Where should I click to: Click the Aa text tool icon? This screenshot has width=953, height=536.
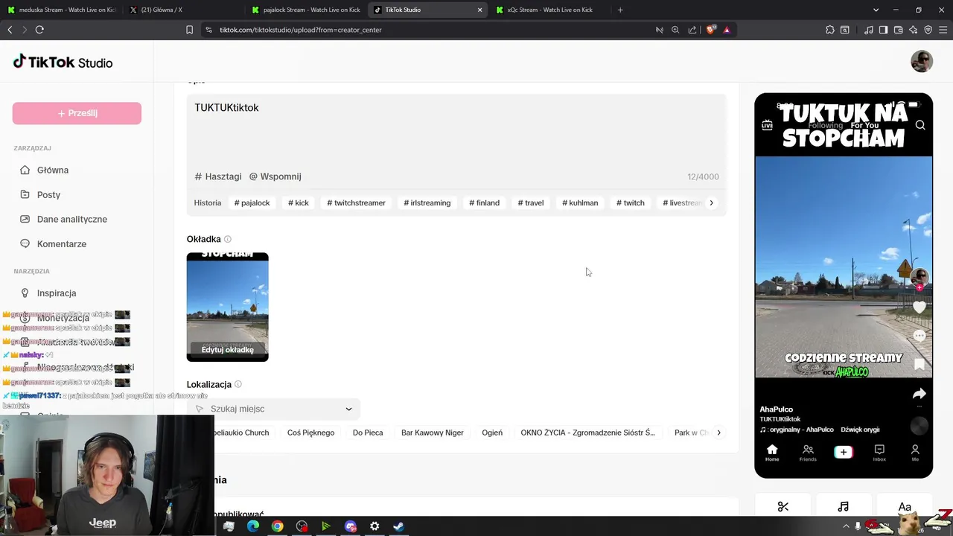[905, 507]
